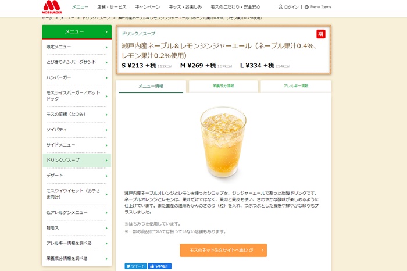Open モスのこだわり・安全安心 navigation item
The height and width of the screenshot is (271, 407).
(x=235, y=7)
